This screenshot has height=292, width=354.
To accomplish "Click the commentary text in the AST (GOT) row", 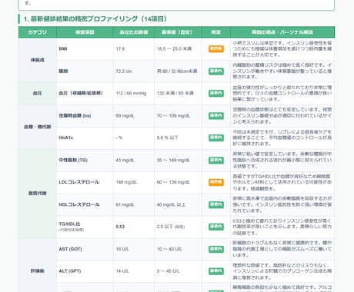I will tap(282, 249).
